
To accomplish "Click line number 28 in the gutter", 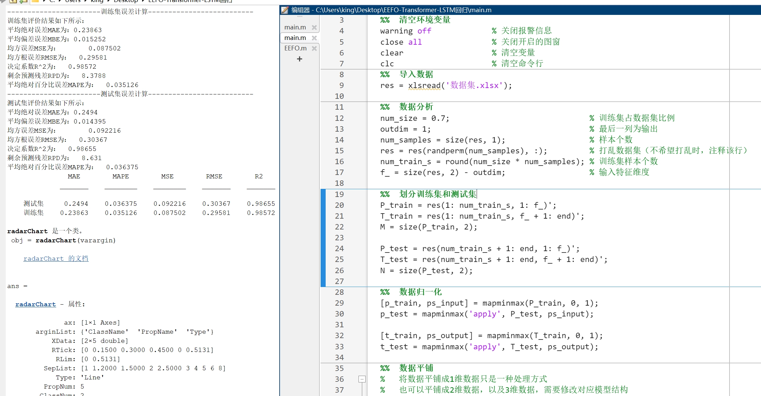I will 339,292.
